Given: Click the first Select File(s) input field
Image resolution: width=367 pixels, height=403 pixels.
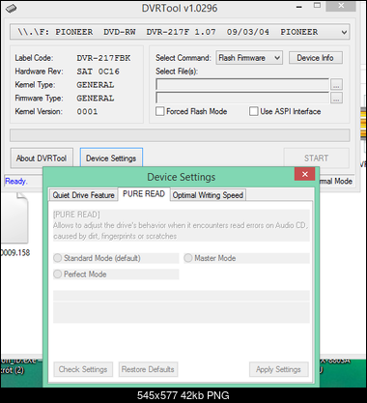Looking at the screenshot, I should coord(242,84).
